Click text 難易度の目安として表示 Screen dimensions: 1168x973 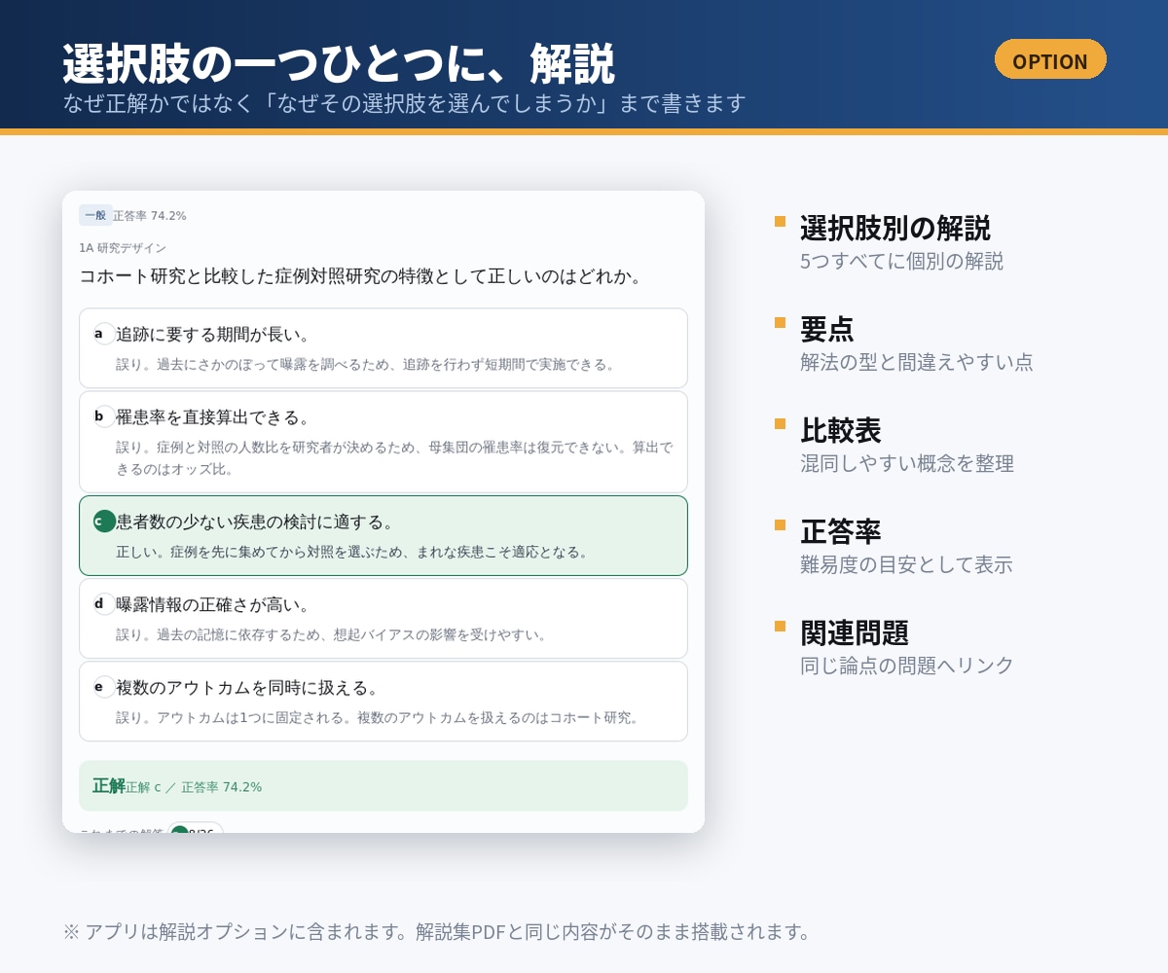tap(907, 565)
